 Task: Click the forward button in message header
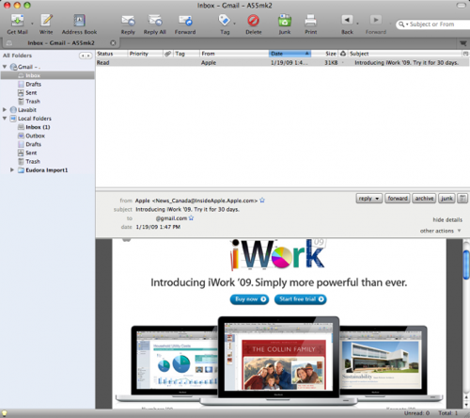(398, 199)
